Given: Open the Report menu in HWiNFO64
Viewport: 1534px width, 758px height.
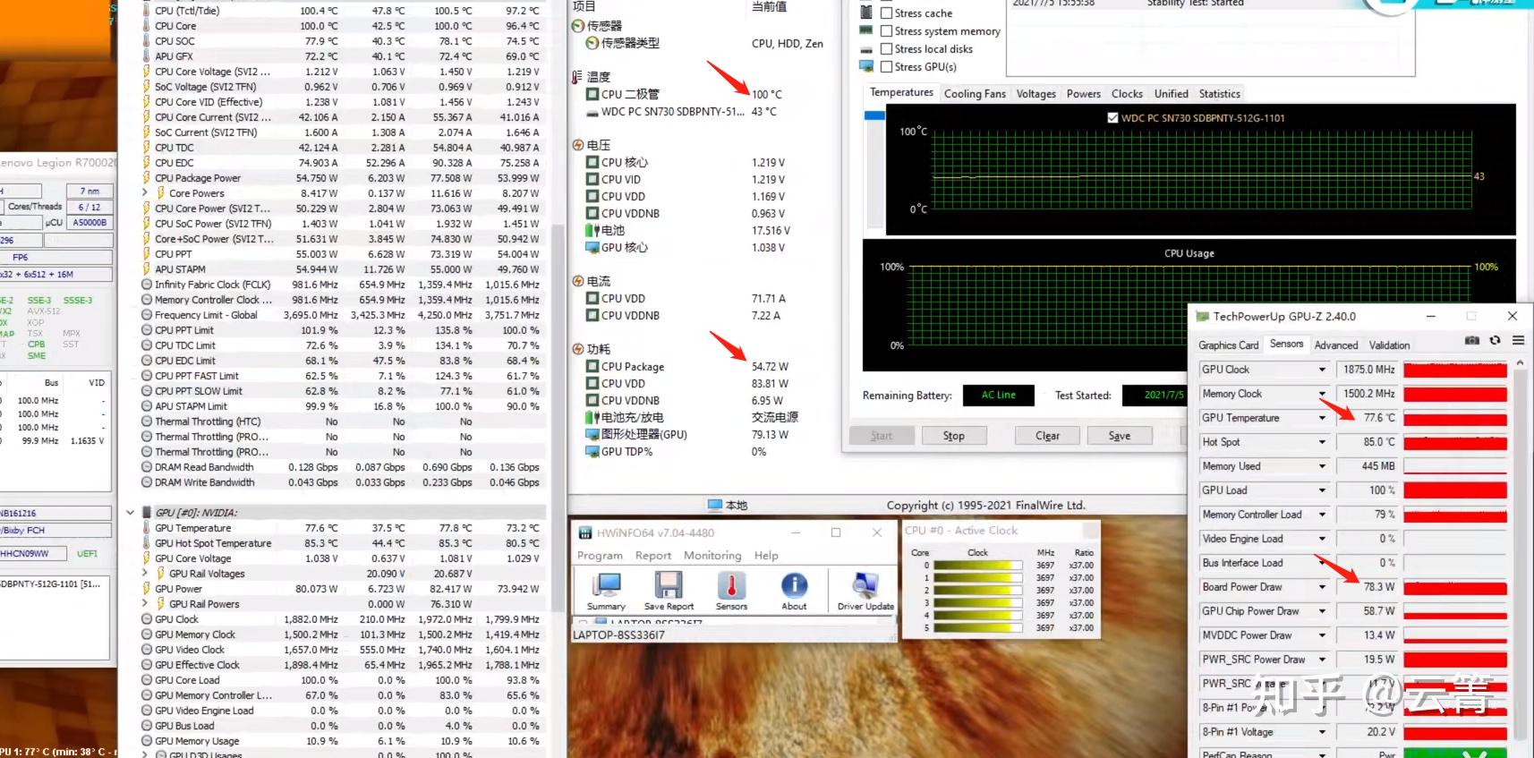Looking at the screenshot, I should (653, 556).
